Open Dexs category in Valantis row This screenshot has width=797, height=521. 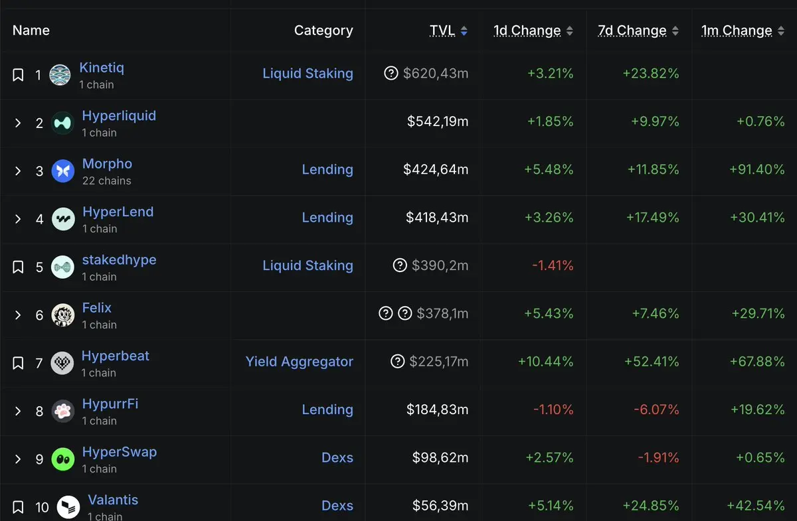337,506
